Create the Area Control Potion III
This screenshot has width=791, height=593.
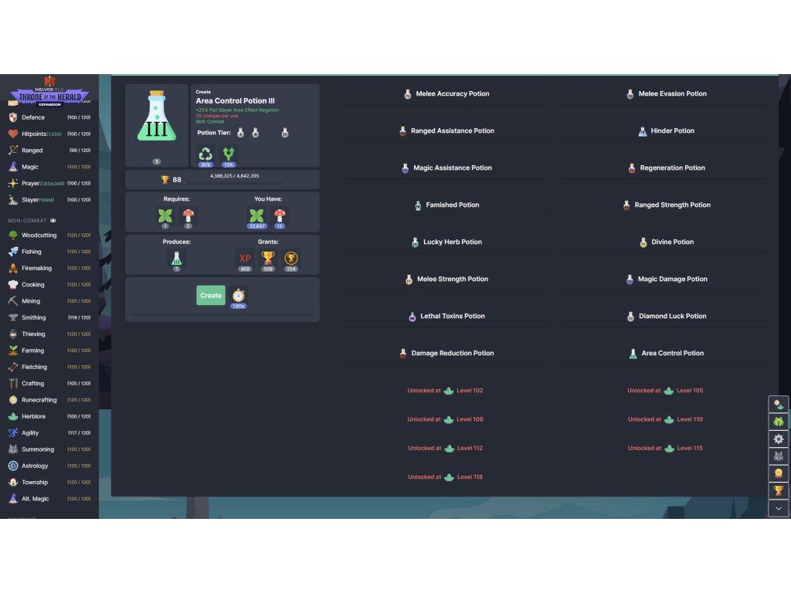(210, 296)
